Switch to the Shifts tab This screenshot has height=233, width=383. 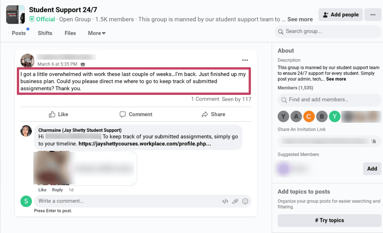click(x=45, y=33)
